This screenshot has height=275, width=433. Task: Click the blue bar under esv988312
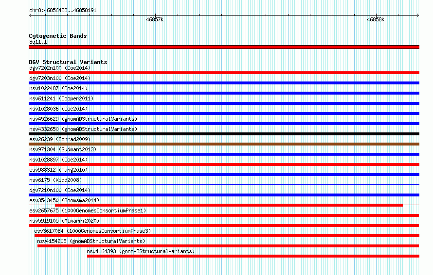224,175
